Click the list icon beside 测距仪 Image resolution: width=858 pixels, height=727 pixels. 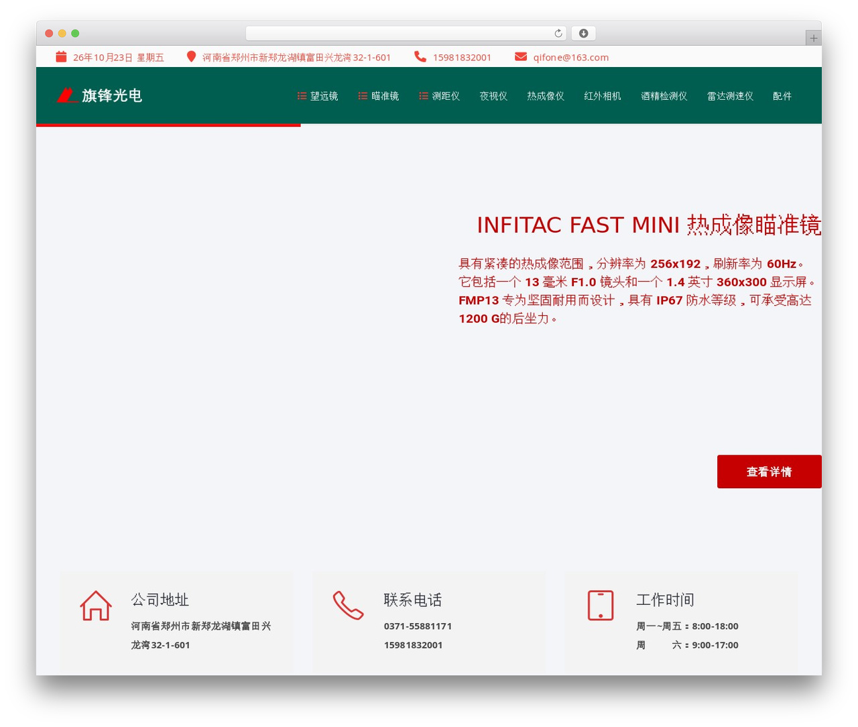(424, 96)
